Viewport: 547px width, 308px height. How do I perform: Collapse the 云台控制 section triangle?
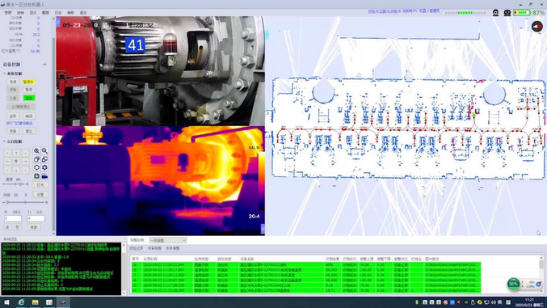4,141
